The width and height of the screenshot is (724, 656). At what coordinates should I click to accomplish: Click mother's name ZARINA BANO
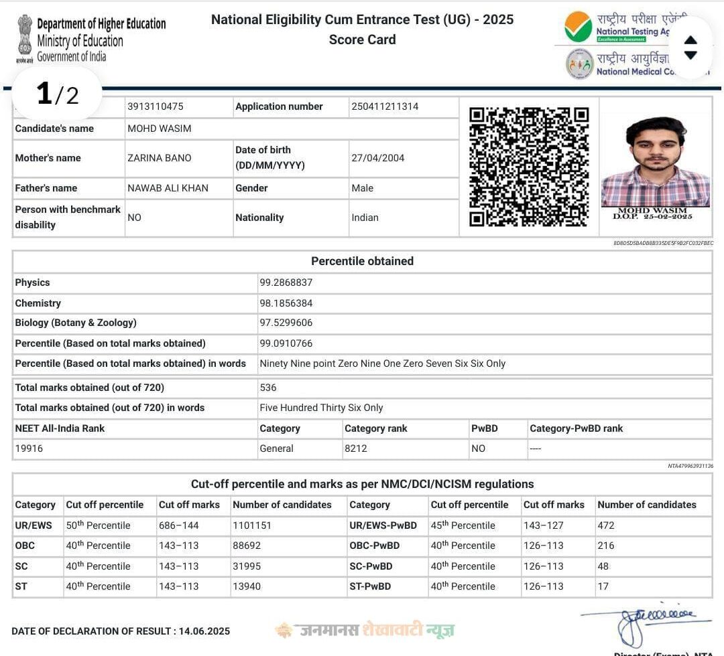coord(160,158)
